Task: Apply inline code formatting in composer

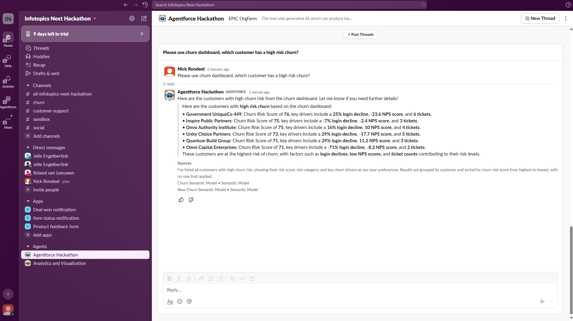Action: tap(242, 279)
